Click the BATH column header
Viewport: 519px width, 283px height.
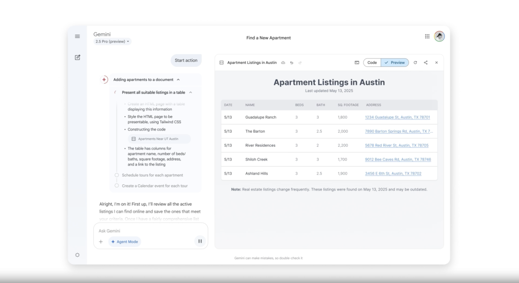(321, 105)
